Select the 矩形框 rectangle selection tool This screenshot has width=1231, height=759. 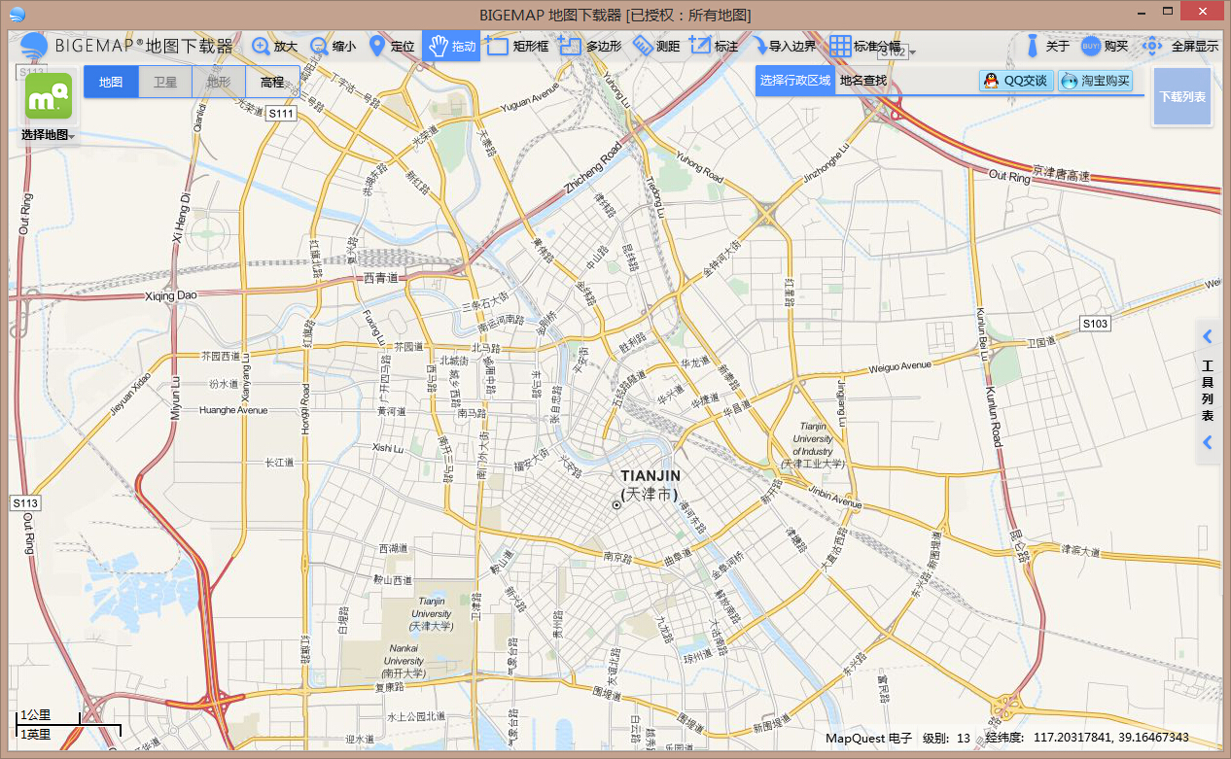click(517, 46)
